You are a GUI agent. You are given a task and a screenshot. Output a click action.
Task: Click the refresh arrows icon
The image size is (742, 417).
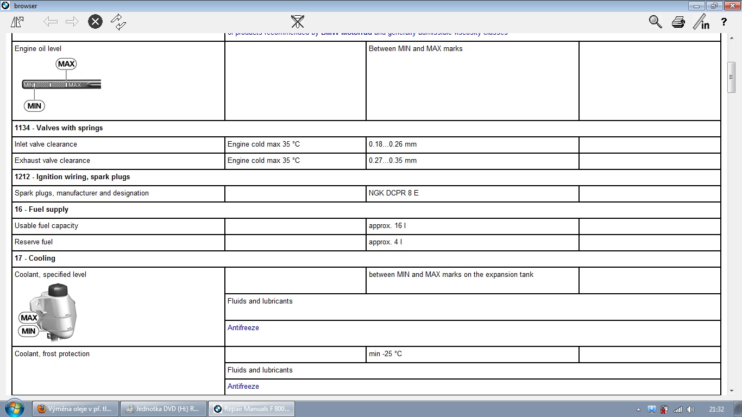click(118, 22)
